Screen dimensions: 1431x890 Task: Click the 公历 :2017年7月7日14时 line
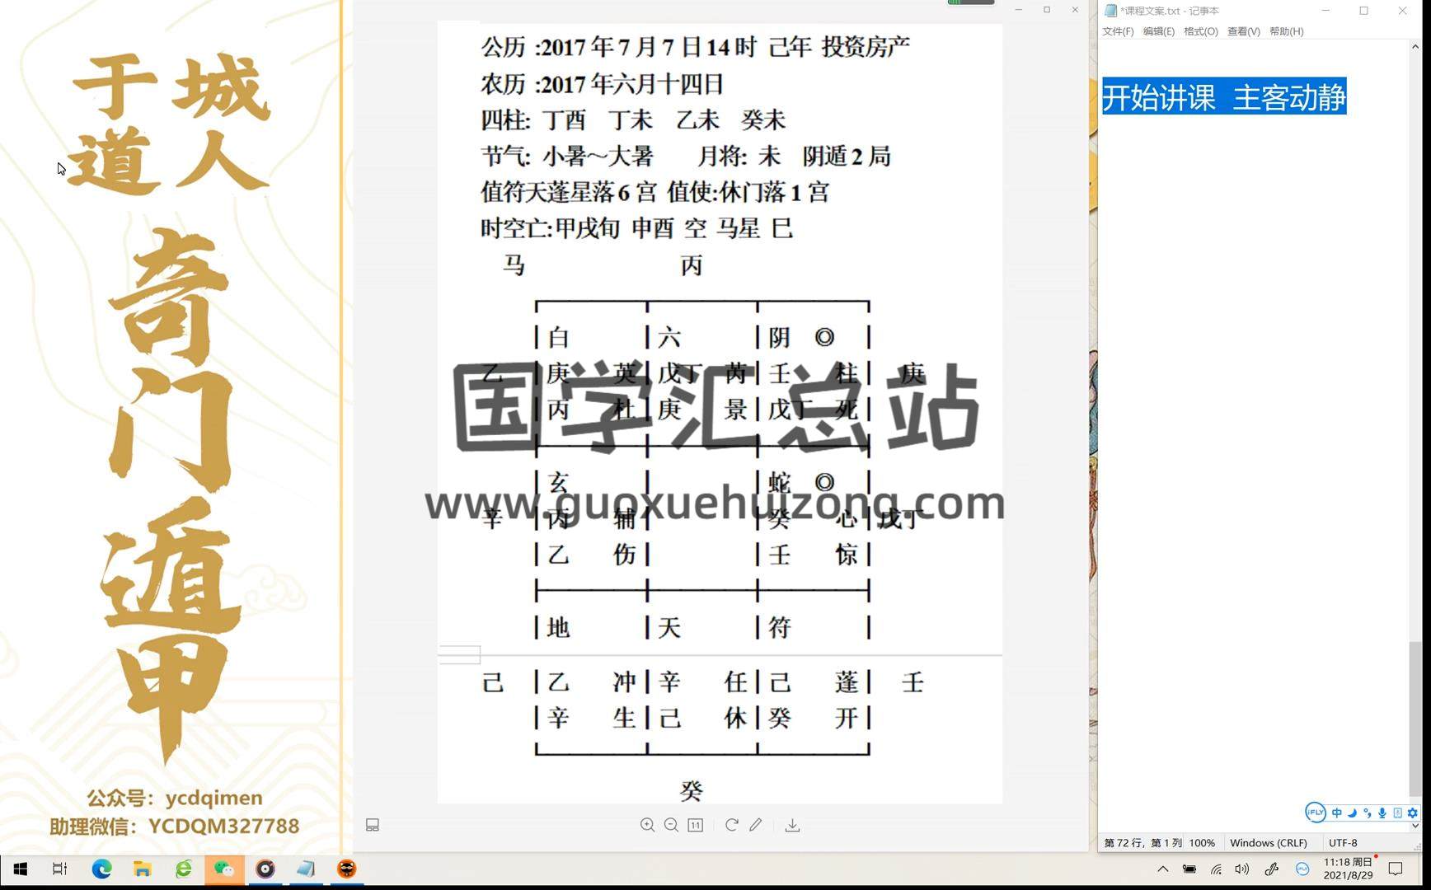tap(695, 47)
